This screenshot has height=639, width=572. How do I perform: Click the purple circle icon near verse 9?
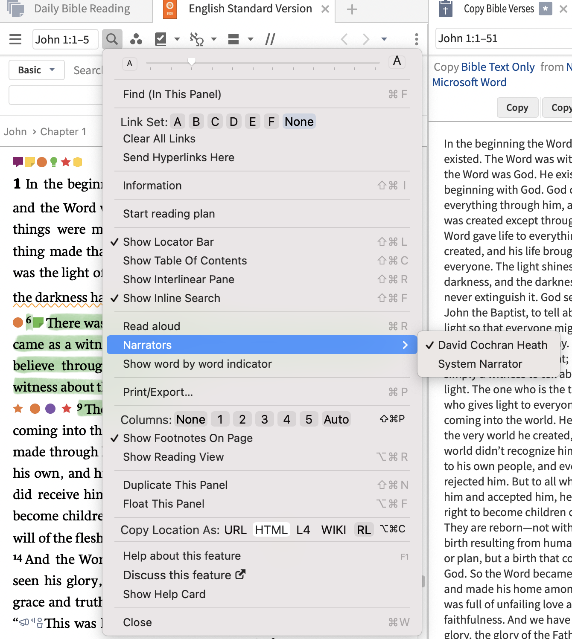pyautogui.click(x=50, y=409)
